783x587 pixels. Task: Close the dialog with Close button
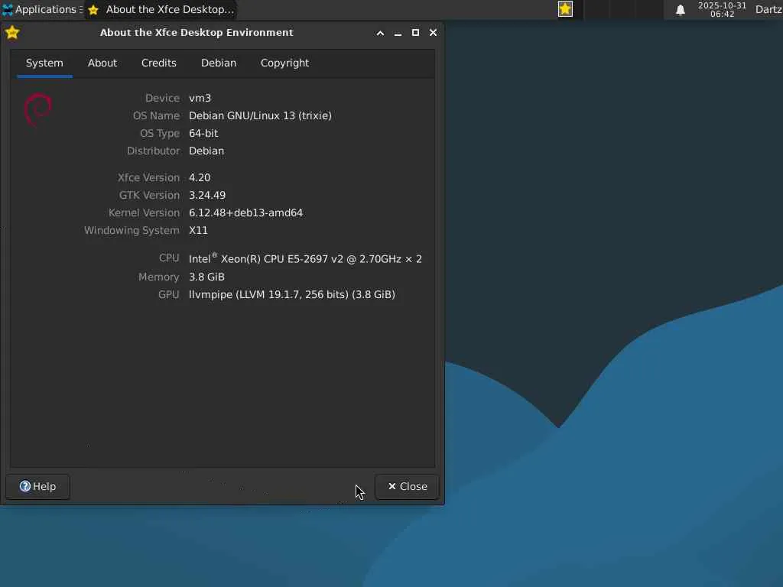click(x=407, y=487)
